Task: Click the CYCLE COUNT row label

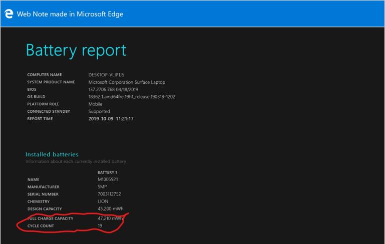Action: coord(41,226)
